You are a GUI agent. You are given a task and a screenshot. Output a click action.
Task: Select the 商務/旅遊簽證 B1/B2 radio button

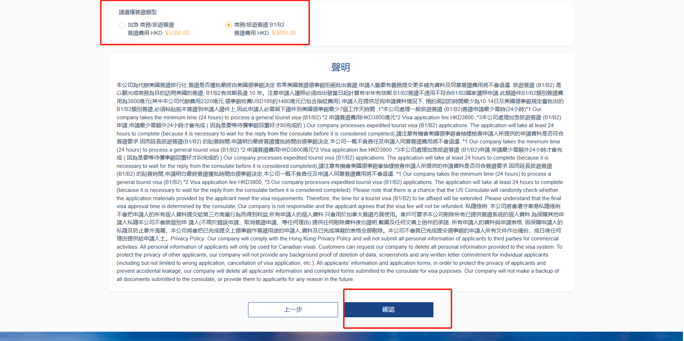[x=228, y=25]
